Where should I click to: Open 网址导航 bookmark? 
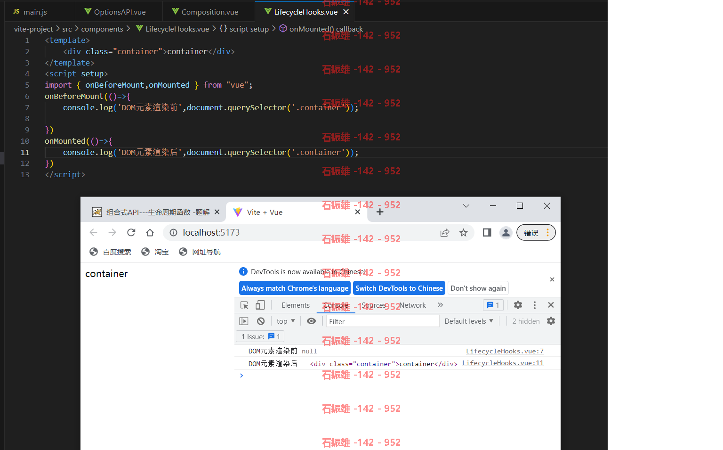(x=200, y=252)
